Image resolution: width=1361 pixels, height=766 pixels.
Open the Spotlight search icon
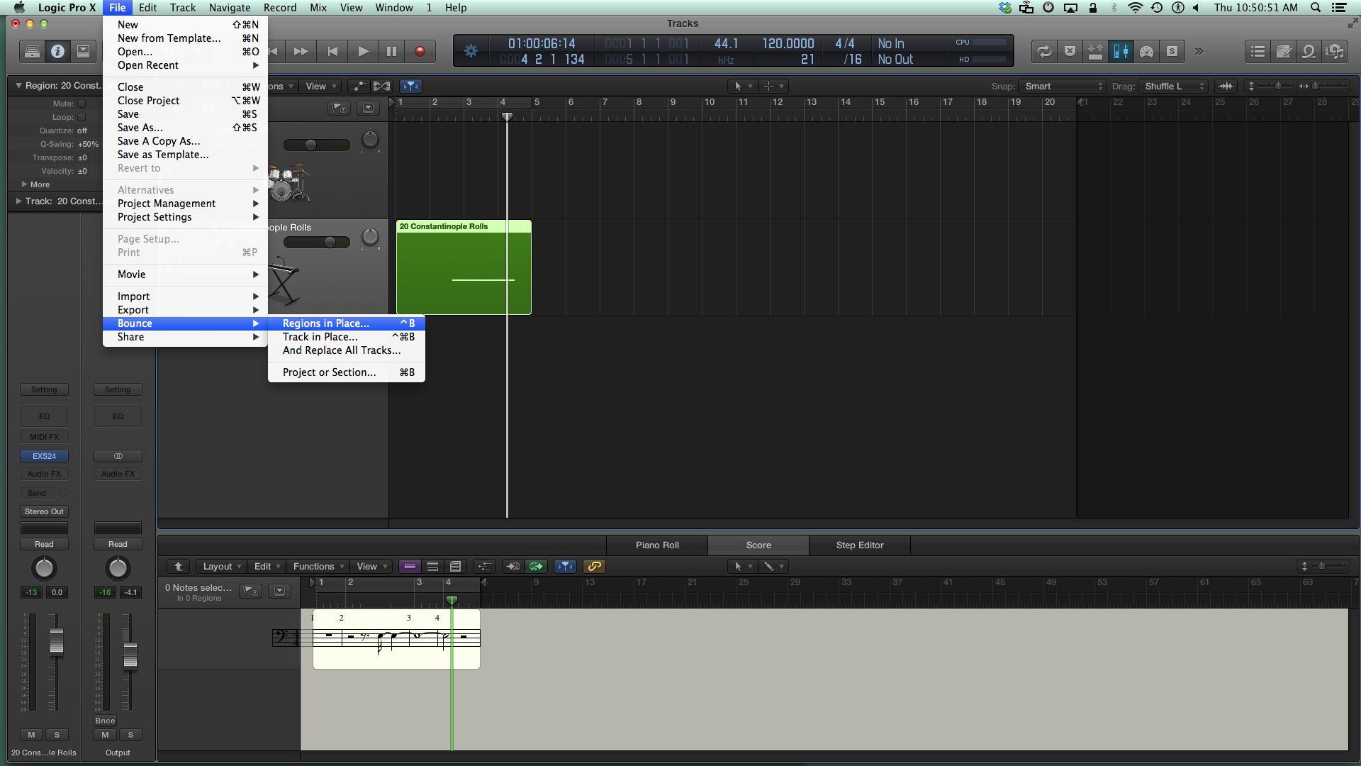click(x=1316, y=8)
